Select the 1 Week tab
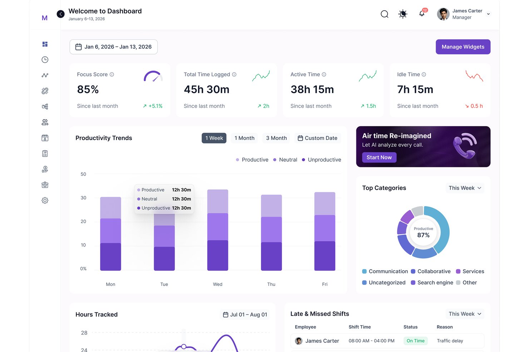 coord(214,138)
